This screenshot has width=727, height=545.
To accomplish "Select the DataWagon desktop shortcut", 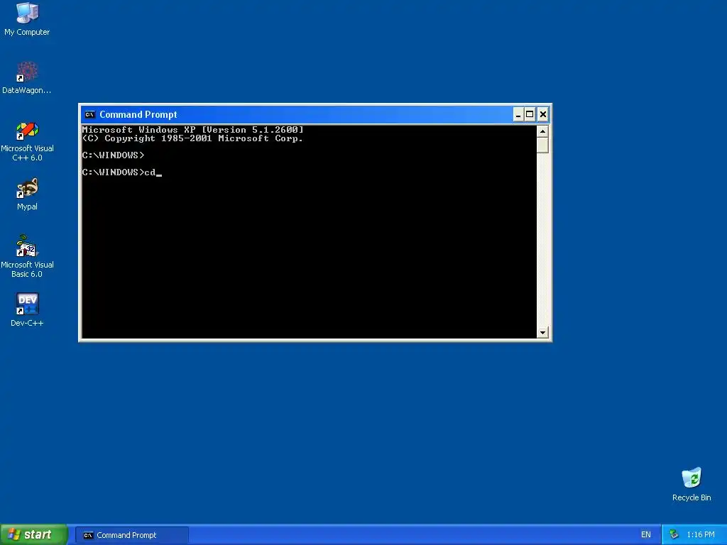I will [27, 78].
